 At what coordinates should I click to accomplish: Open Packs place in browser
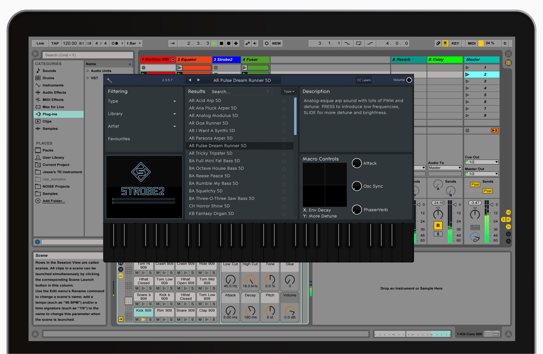pos(48,150)
